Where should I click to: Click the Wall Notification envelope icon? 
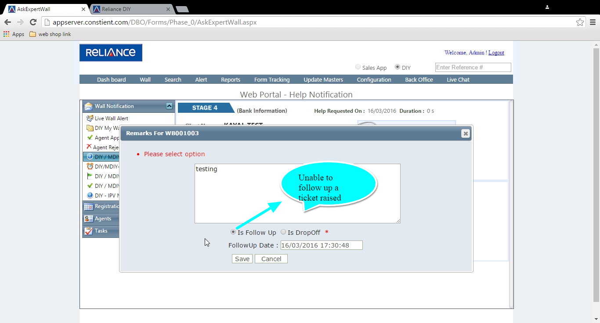coord(88,106)
